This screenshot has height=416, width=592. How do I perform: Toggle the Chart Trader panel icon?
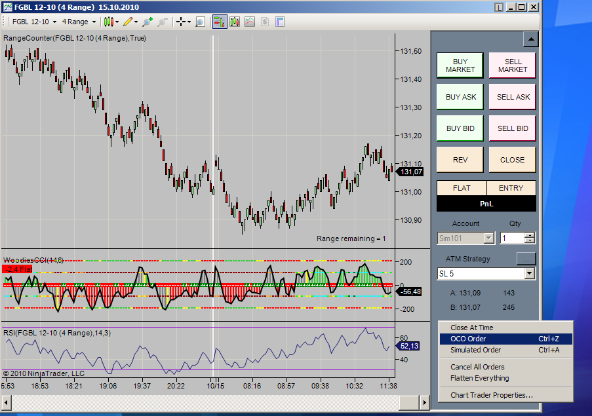[x=220, y=22]
